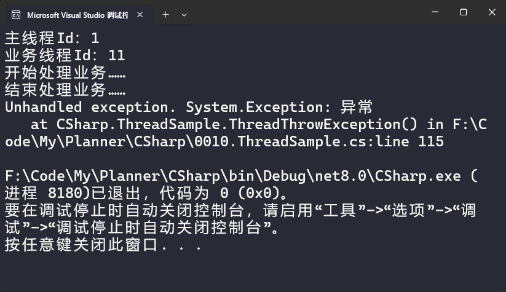Close the terminal window

(x=492, y=12)
